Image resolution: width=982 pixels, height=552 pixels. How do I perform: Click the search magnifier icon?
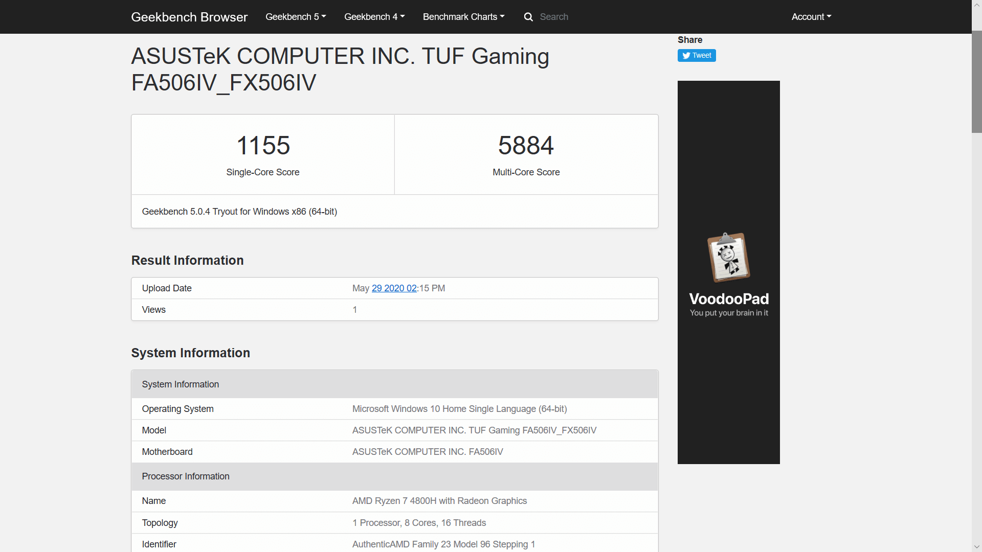[x=528, y=17]
